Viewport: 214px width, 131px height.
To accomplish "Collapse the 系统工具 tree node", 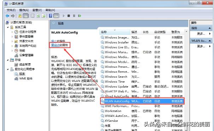I will coord(8,27).
